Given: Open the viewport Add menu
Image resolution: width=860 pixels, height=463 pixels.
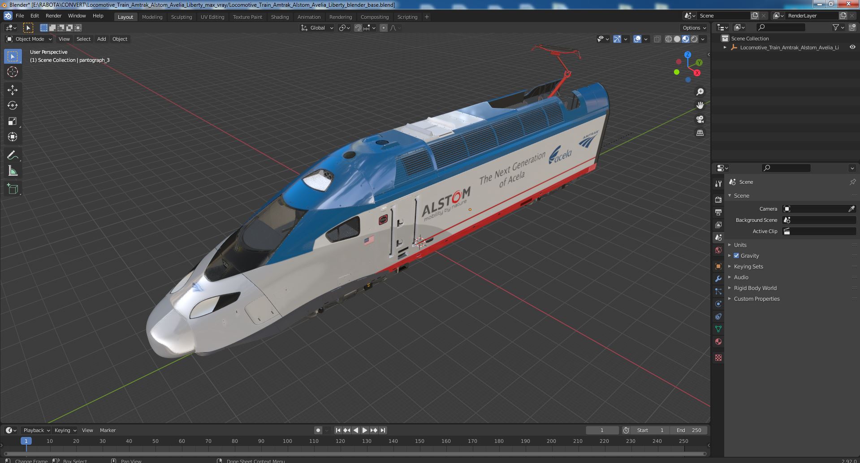Looking at the screenshot, I should click(x=102, y=39).
